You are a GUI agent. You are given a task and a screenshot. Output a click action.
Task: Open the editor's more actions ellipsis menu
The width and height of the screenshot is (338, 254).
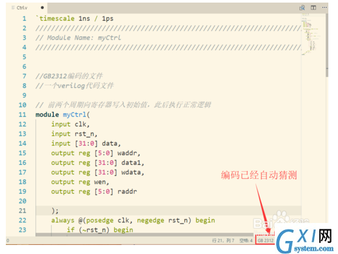[324, 8]
